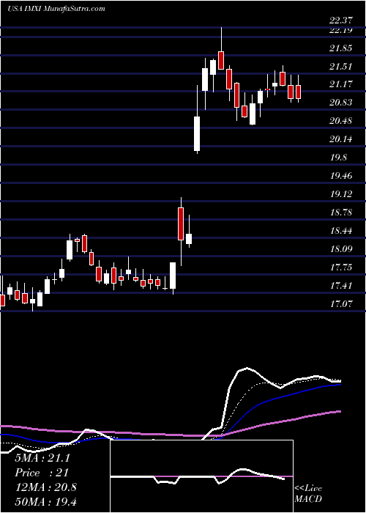Select the 21.51 price level label
The image size is (366, 513).
[x=341, y=67]
